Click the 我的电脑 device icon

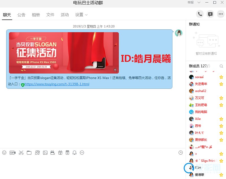191,112
